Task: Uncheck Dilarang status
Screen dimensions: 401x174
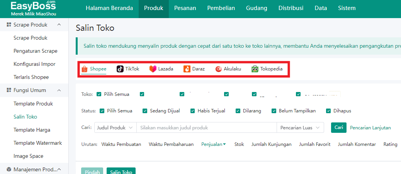Action: tap(238, 111)
